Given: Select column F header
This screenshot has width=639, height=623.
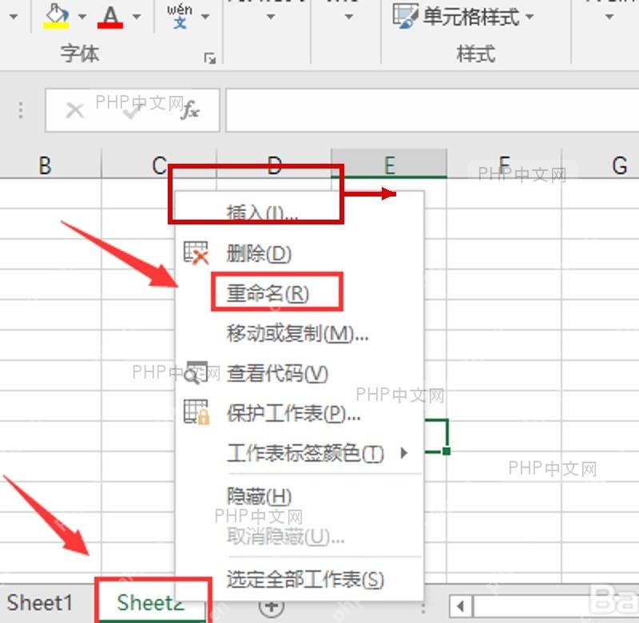Looking at the screenshot, I should pyautogui.click(x=504, y=165).
